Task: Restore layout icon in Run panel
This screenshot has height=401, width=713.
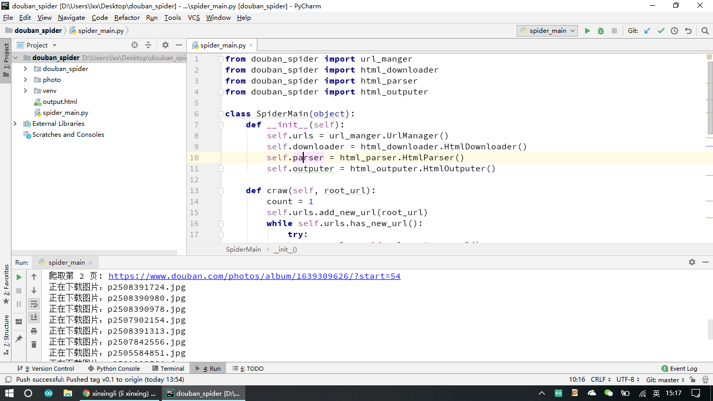Action: click(x=19, y=322)
